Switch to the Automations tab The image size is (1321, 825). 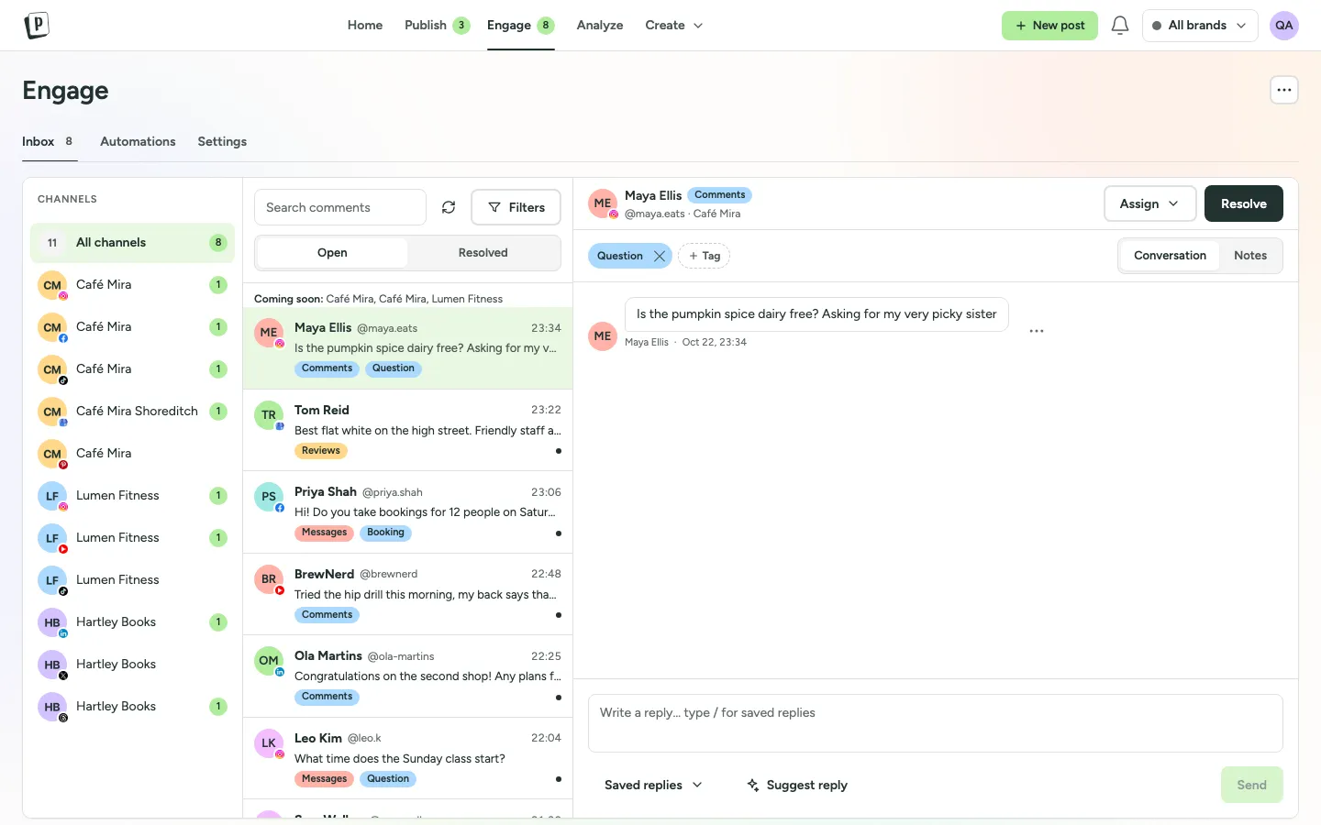tap(138, 141)
